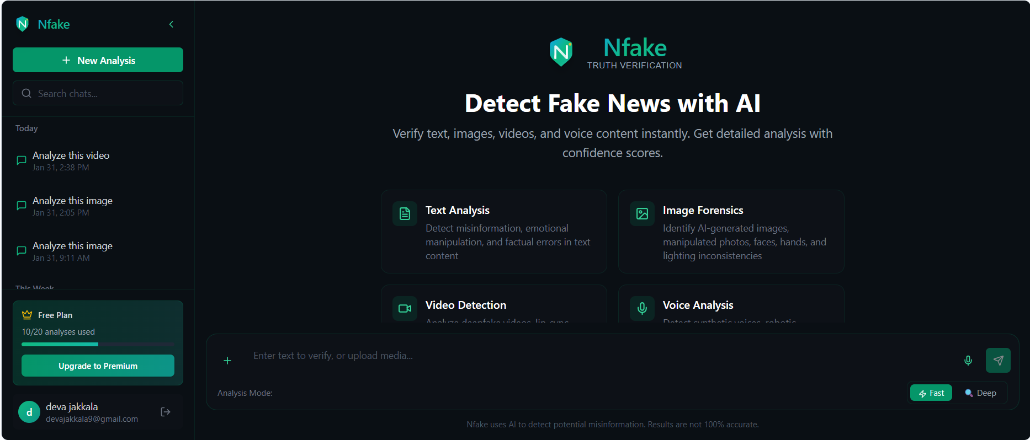The image size is (1030, 440).
Task: Start a New Analysis
Action: tap(98, 60)
